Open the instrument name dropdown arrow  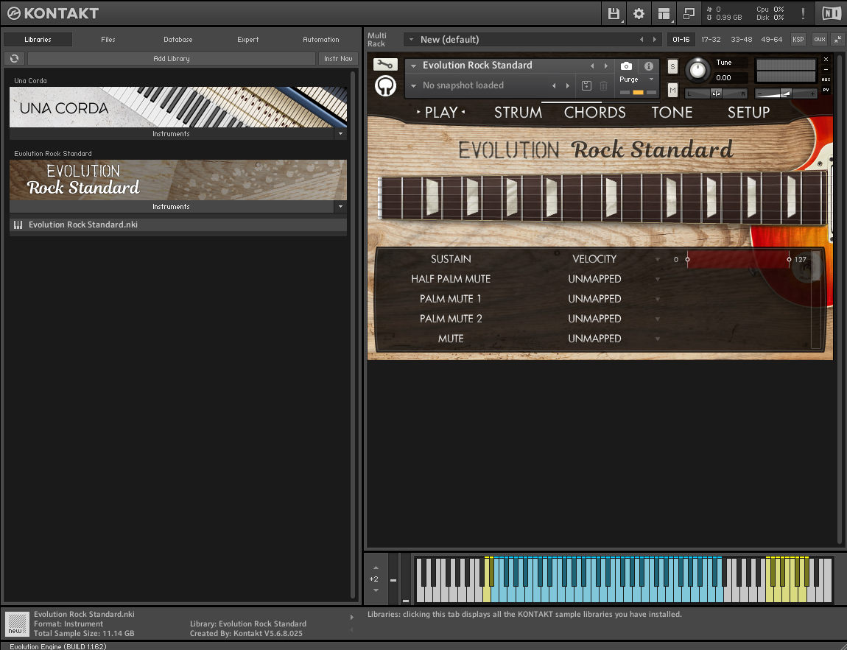(414, 66)
